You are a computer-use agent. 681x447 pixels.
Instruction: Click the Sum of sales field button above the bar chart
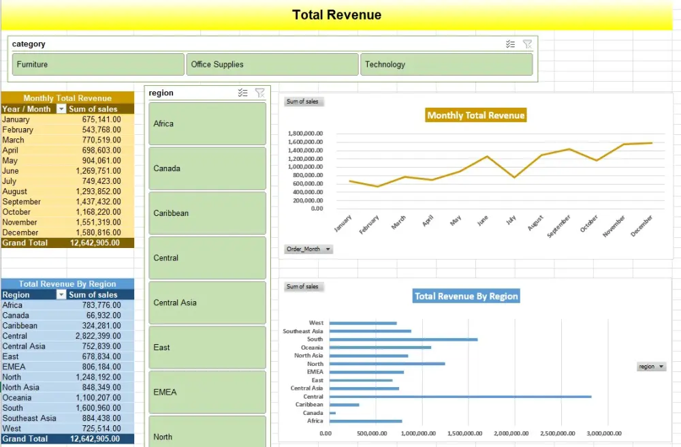304,286
